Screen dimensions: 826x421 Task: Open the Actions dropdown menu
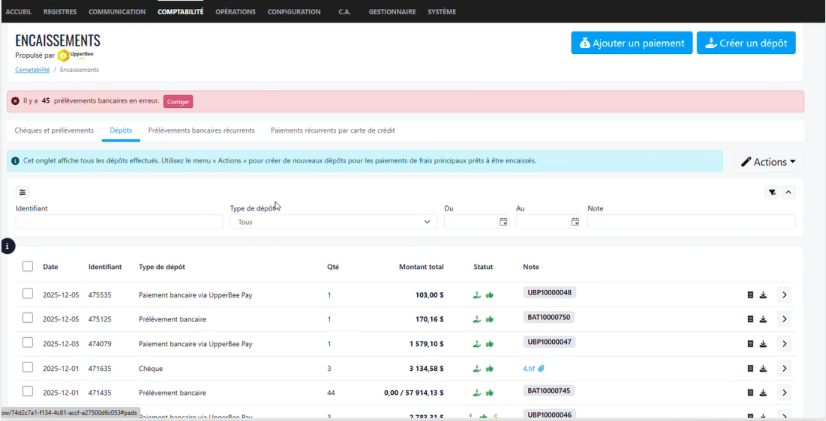(x=768, y=162)
